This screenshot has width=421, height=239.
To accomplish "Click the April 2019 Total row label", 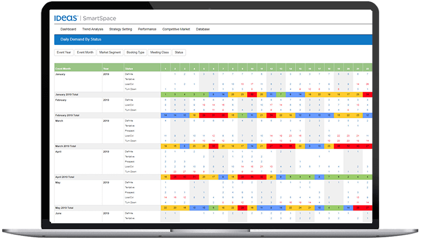I will pyautogui.click(x=65, y=177).
